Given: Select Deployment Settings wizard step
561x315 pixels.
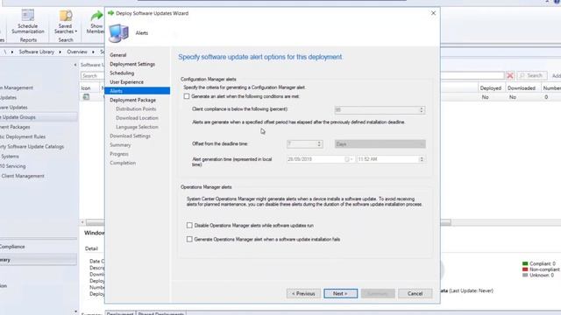Looking at the screenshot, I should click(x=132, y=64).
